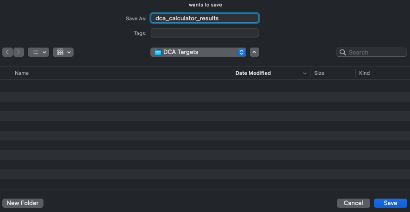Click the folder icon beside DCA Targets
The height and width of the screenshot is (212, 410).
point(157,52)
